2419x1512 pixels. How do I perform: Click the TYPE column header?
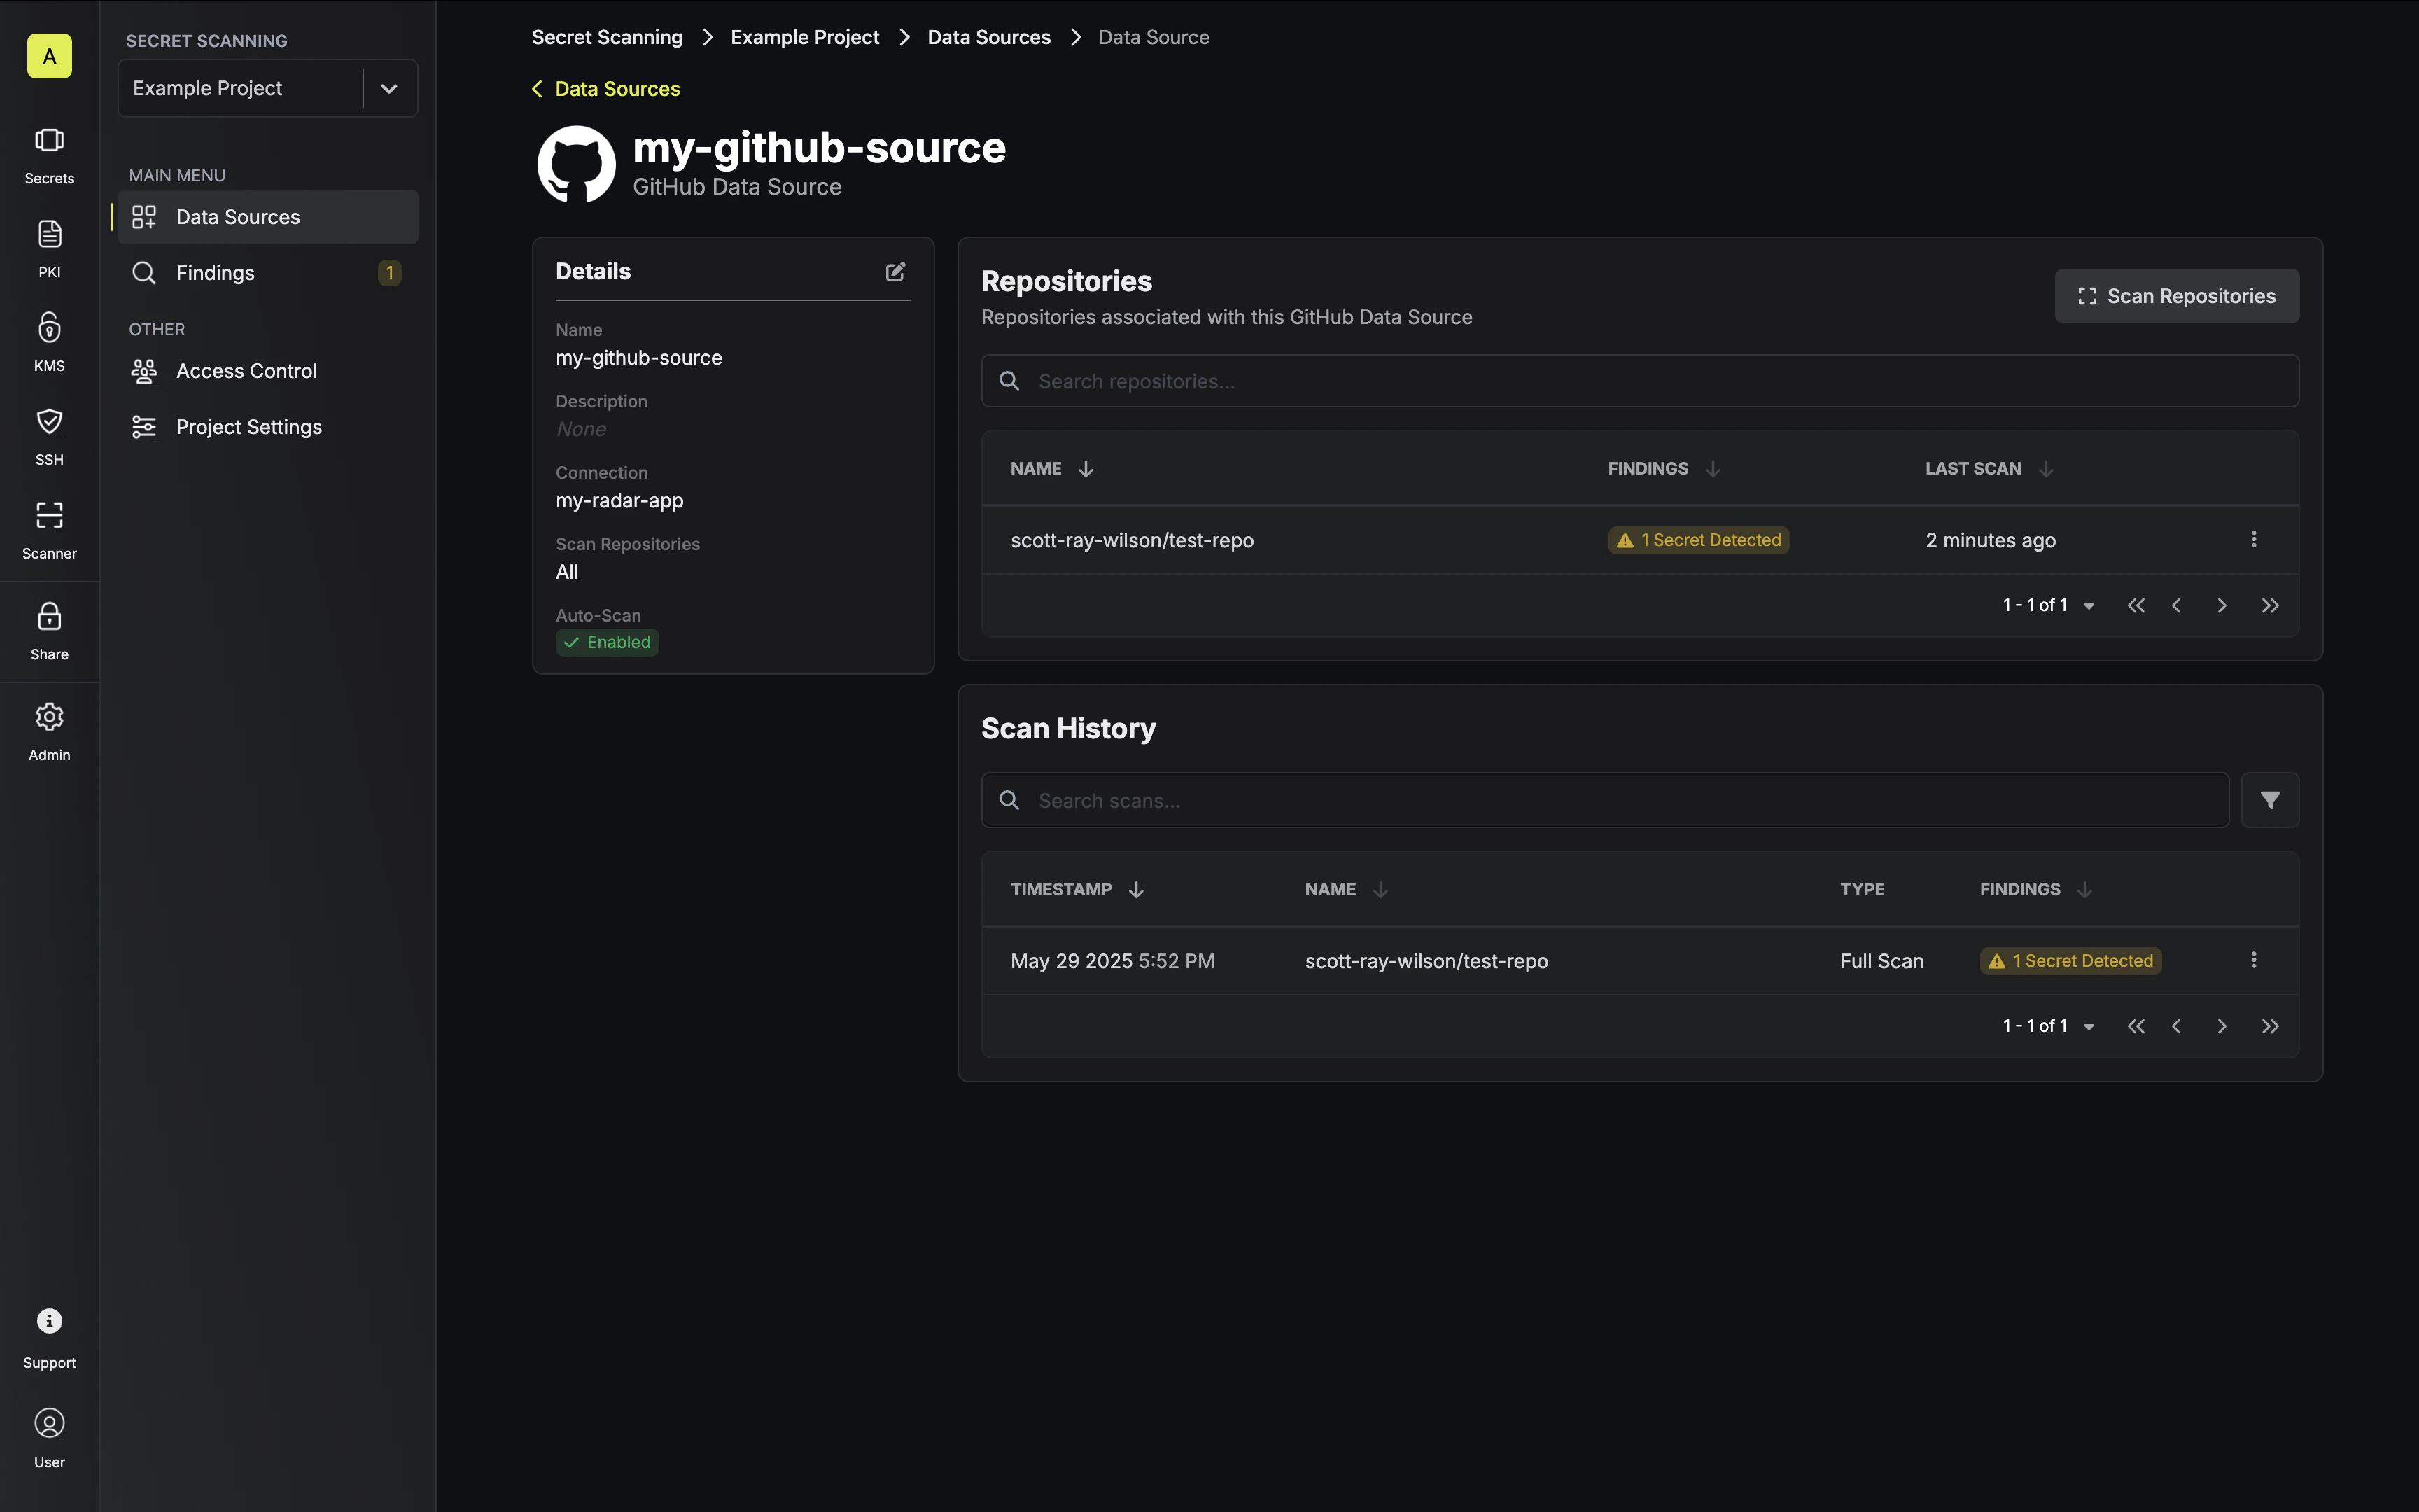(x=1861, y=890)
